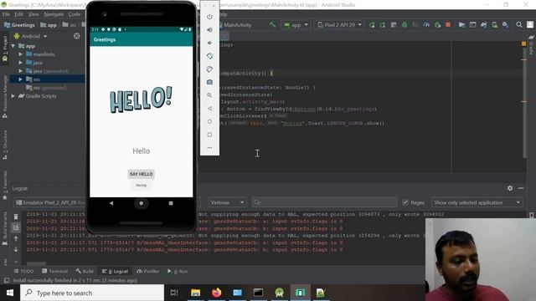Screen dimensions: 536x301
Task: Click the emulator volume down icon
Action: coord(209,43)
